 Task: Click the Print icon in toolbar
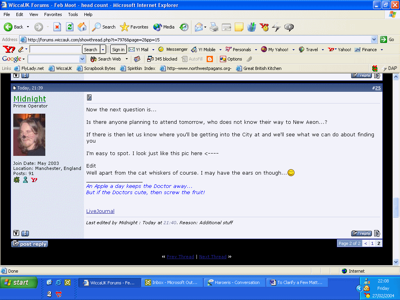pyautogui.click(x=214, y=27)
